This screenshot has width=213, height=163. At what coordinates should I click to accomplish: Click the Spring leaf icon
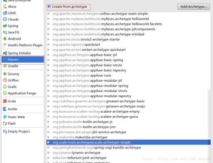5,26
